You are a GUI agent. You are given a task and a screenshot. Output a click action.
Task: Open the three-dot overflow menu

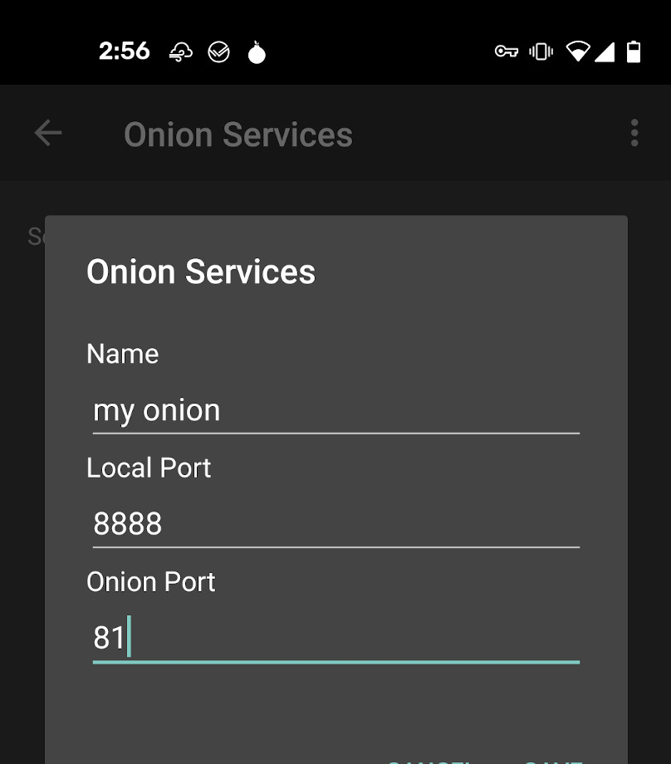click(x=634, y=133)
